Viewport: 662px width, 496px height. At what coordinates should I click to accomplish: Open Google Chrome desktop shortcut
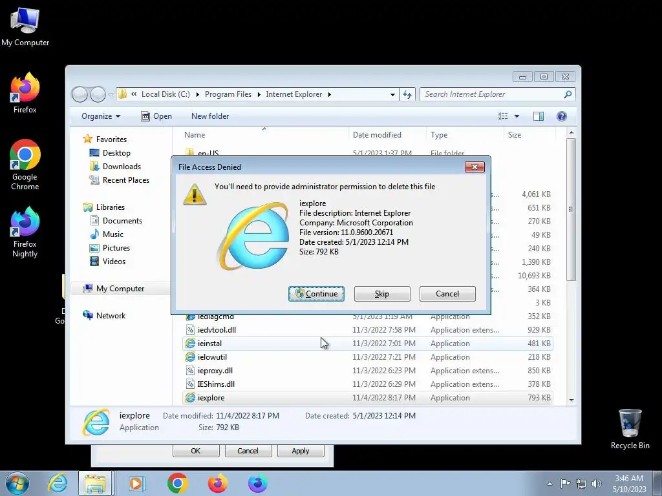tap(25, 165)
